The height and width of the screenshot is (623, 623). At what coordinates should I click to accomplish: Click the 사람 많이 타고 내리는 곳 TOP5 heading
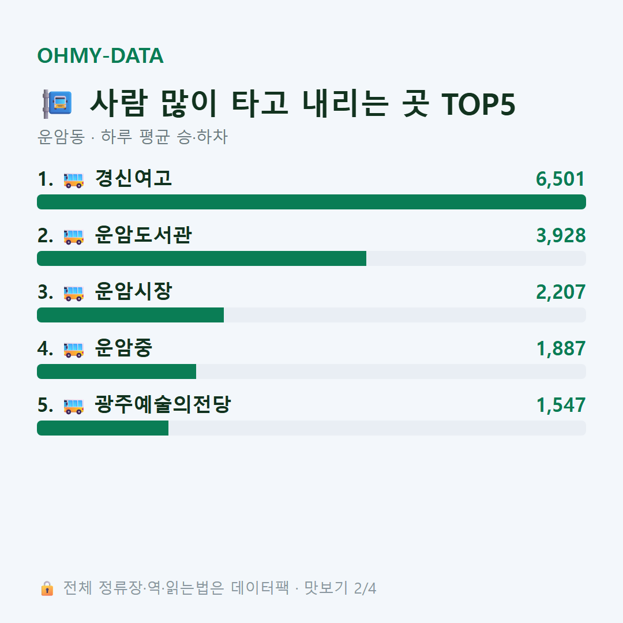pyautogui.click(x=303, y=104)
